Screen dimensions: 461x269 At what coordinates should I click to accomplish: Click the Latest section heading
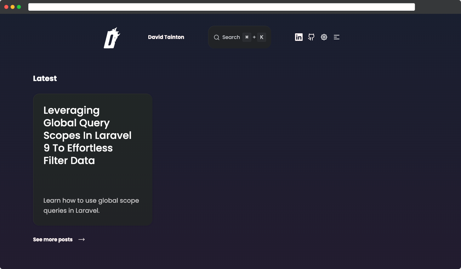click(45, 79)
